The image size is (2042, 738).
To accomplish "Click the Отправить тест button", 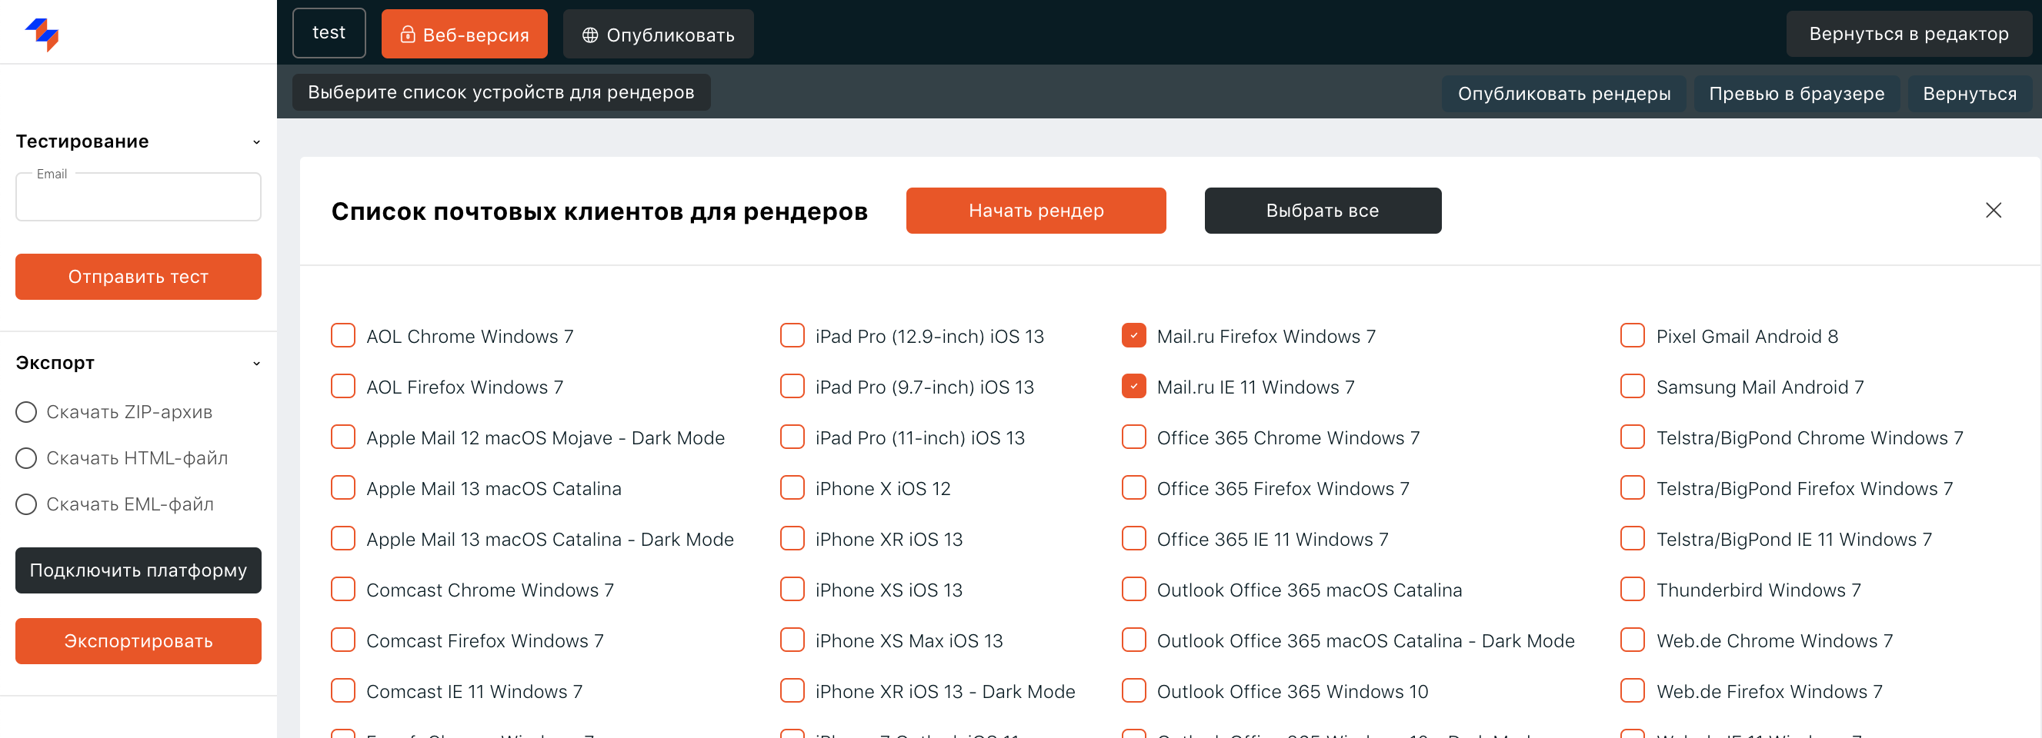I will coord(138,276).
